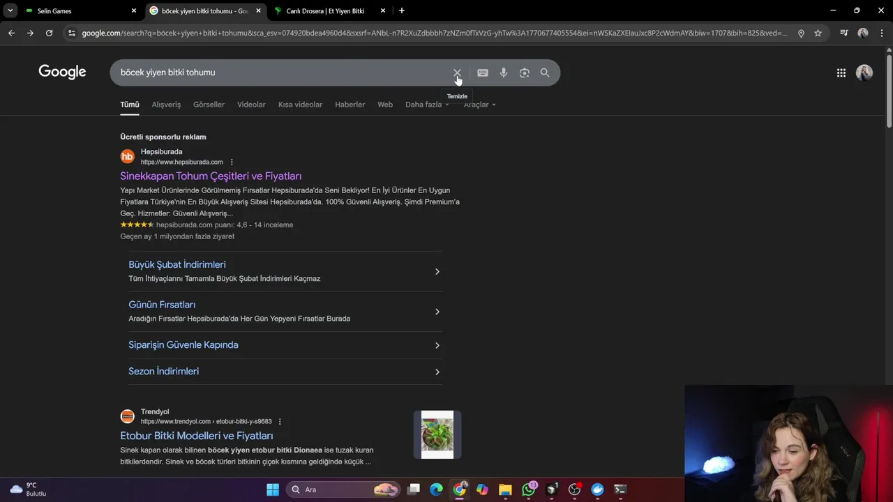Select the Web results tab

(x=385, y=105)
